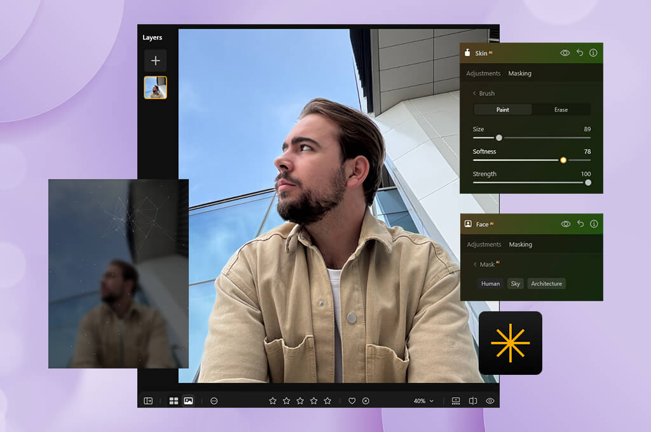
Task: Toggle visibility of the Skin AI tool
Action: (x=565, y=53)
